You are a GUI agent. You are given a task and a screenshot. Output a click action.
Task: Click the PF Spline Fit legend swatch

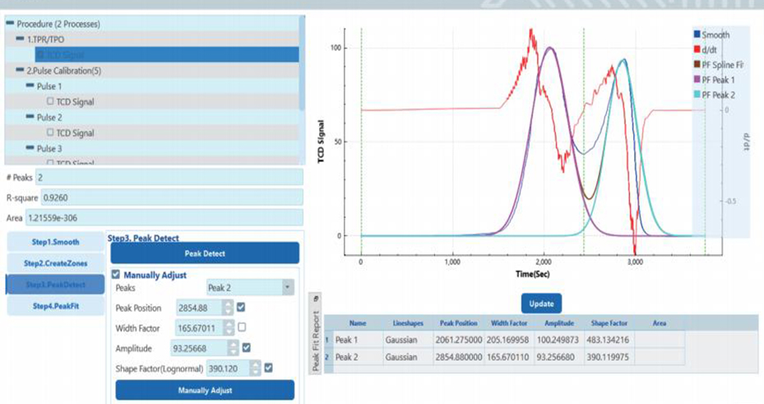click(697, 64)
